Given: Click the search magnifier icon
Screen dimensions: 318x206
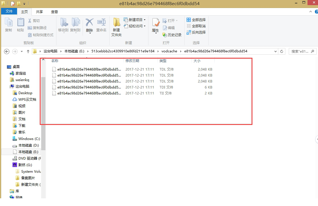Looking at the screenshot, I should point(313,51).
